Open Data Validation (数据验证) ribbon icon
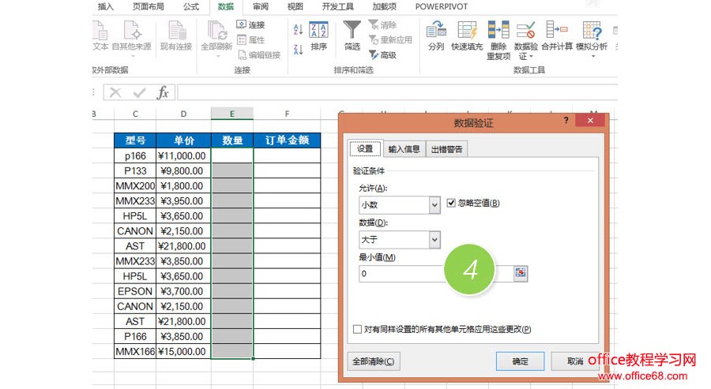The width and height of the screenshot is (711, 389). (525, 31)
